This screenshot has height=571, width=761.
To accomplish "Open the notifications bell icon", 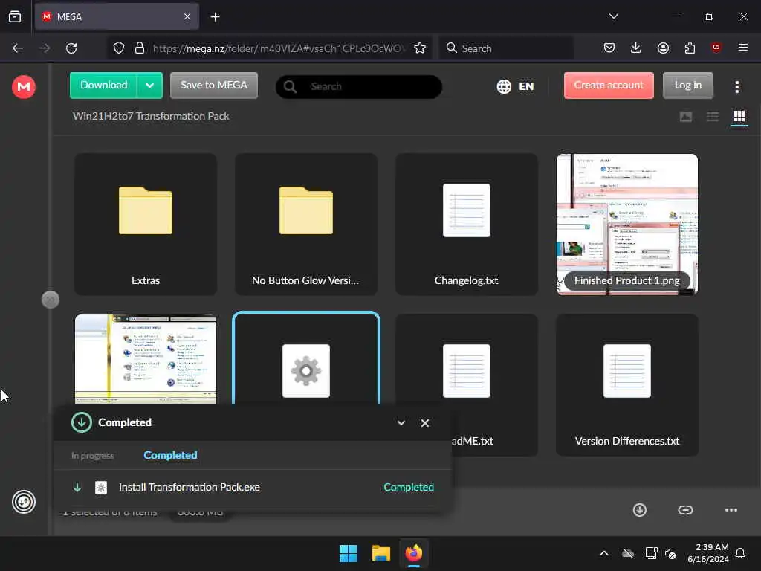I will [x=741, y=553].
